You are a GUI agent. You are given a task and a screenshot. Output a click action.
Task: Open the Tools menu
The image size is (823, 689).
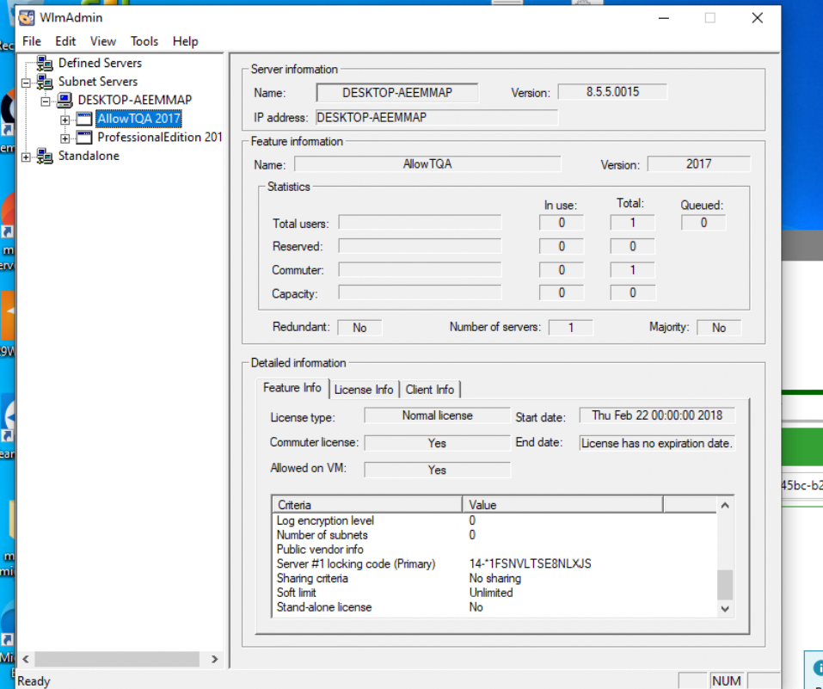(144, 41)
